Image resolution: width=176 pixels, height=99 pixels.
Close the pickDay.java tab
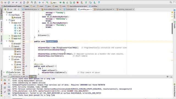click(91, 9)
